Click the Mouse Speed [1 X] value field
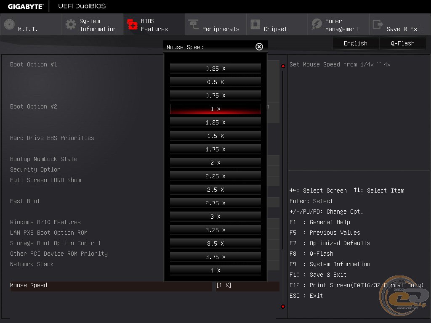Viewport: 431px width, 323px height. click(x=247, y=286)
